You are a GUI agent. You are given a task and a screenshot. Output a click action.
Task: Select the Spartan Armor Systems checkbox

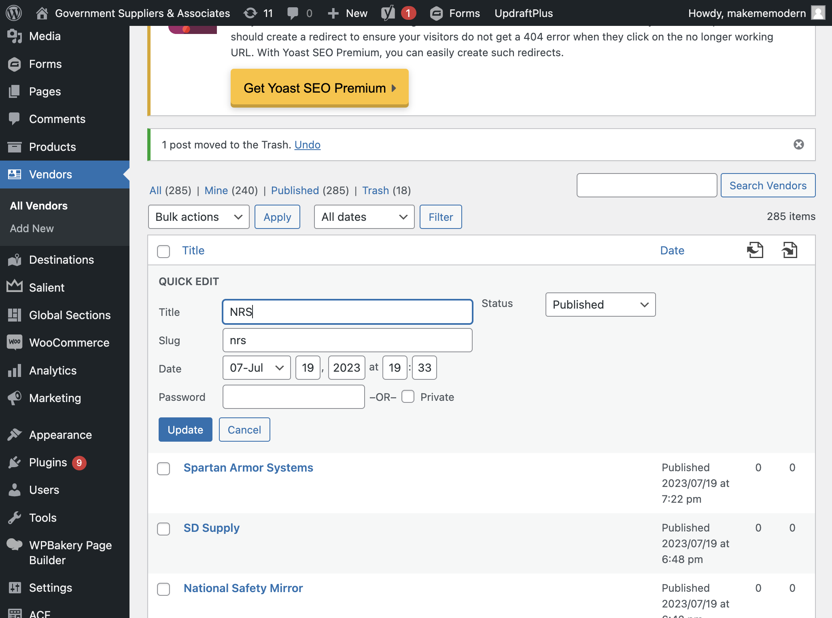coord(163,469)
